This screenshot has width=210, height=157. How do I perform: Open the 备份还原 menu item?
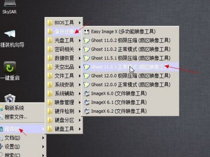[x=64, y=31]
